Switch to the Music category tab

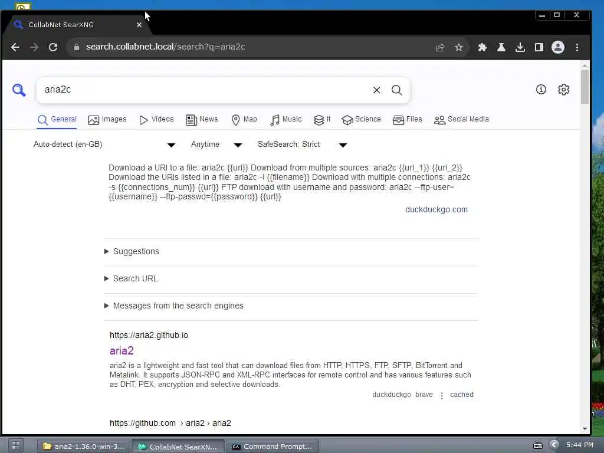click(286, 119)
